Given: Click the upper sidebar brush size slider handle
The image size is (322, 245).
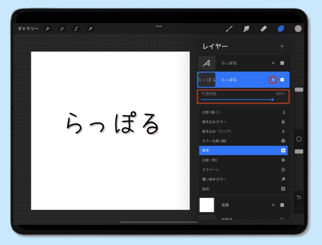Looking at the screenshot, I should tap(299, 90).
